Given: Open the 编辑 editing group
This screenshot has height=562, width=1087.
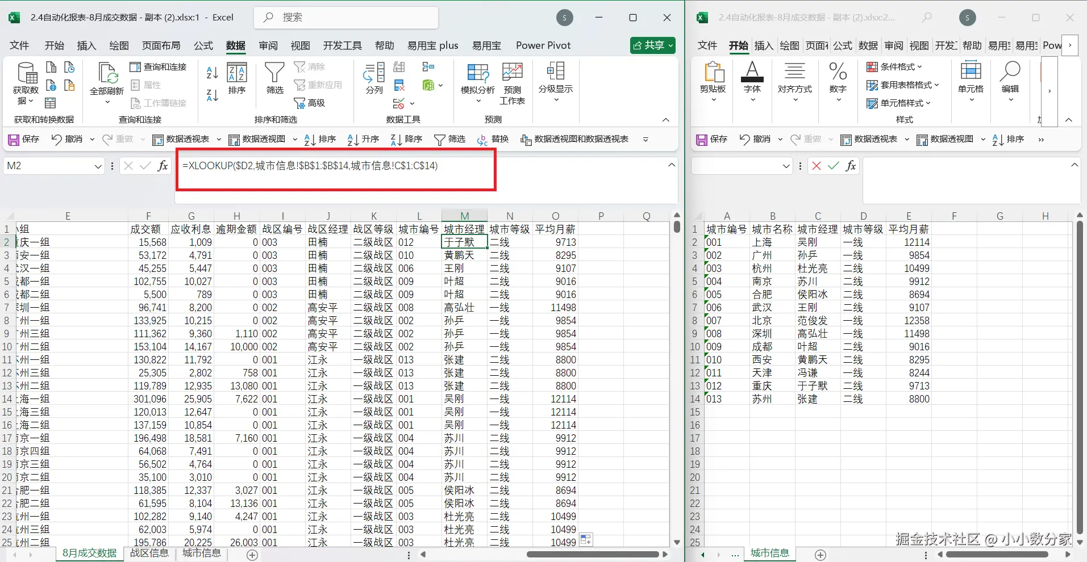Looking at the screenshot, I should [x=1010, y=82].
